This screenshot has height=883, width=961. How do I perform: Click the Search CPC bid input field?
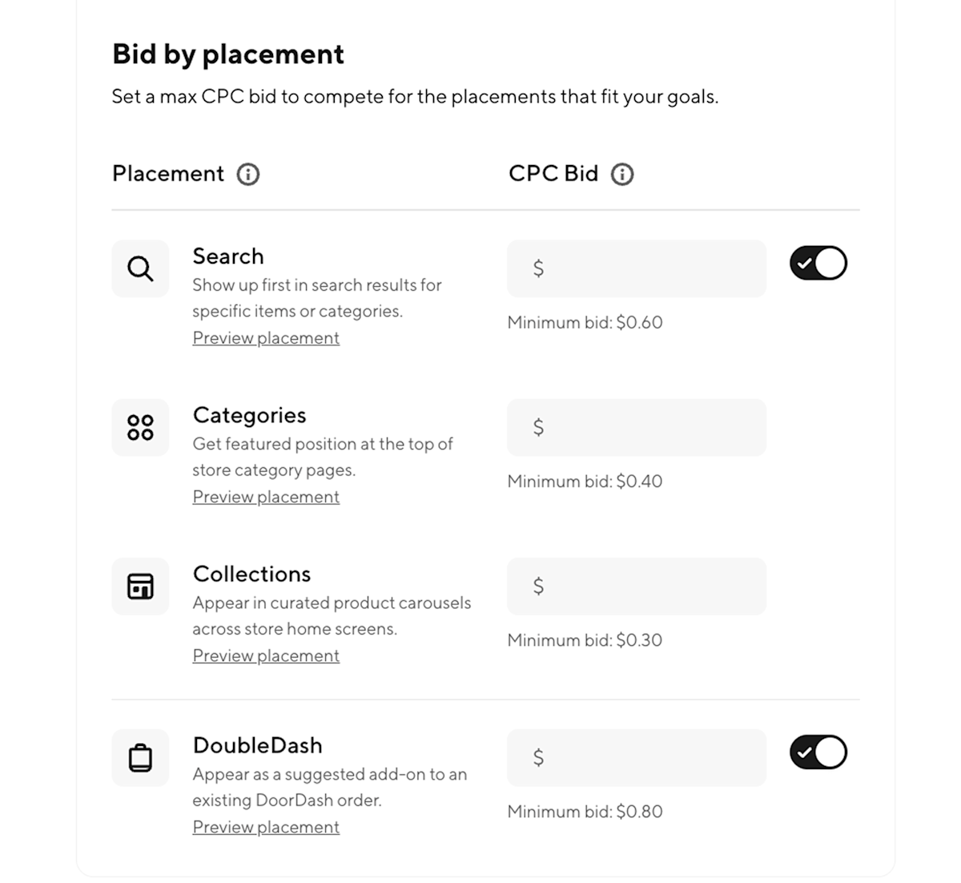(636, 268)
